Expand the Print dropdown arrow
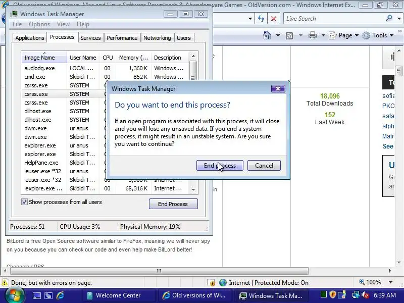Viewport: 404px width, 303px height. click(323, 35)
